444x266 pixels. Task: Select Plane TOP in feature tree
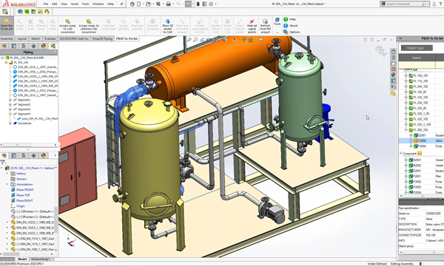23,195
